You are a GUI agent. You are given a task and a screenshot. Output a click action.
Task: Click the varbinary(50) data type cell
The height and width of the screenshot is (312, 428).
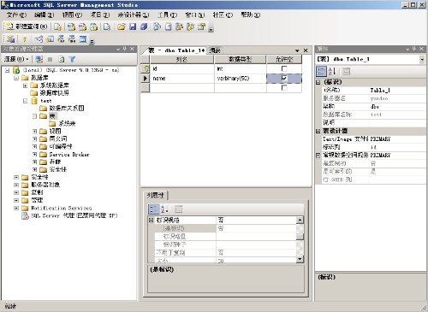coord(241,78)
